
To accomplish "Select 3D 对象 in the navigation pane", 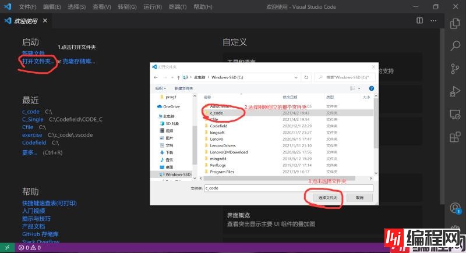I will pyautogui.click(x=170, y=123).
